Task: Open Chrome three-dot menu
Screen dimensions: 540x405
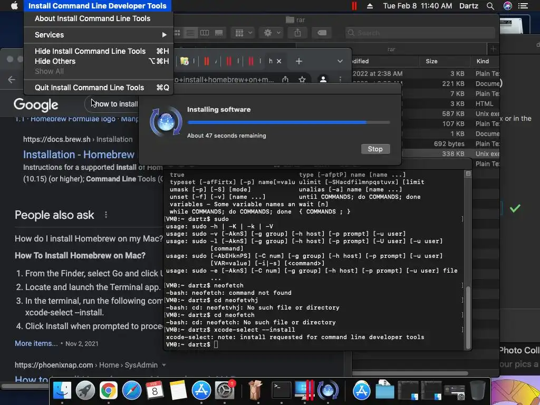Action: (340, 80)
